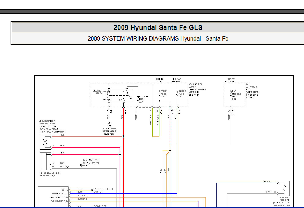Screen dimensions: 304x208
Task: Click the splice dot where the orange wire splits
Action: 170,151
